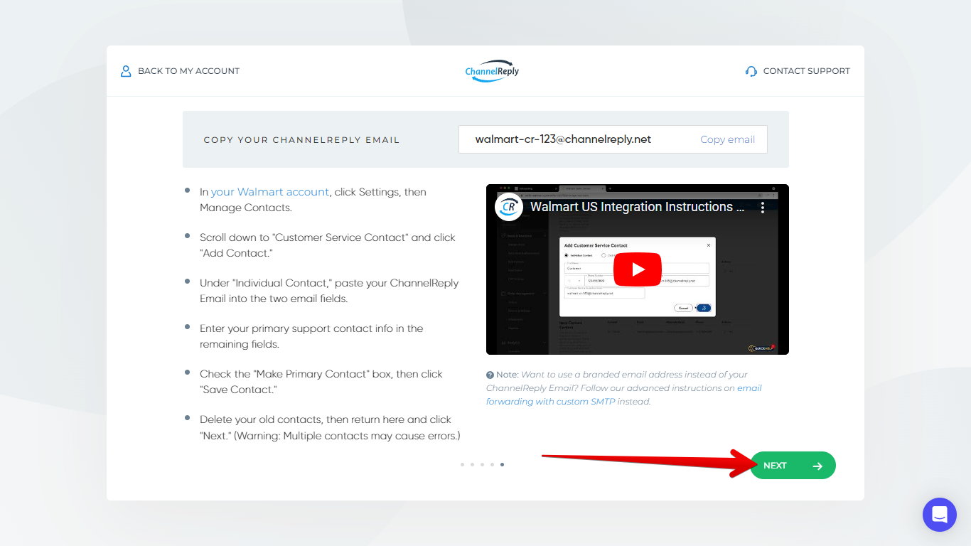Click the ChannelReply logo

(492, 71)
